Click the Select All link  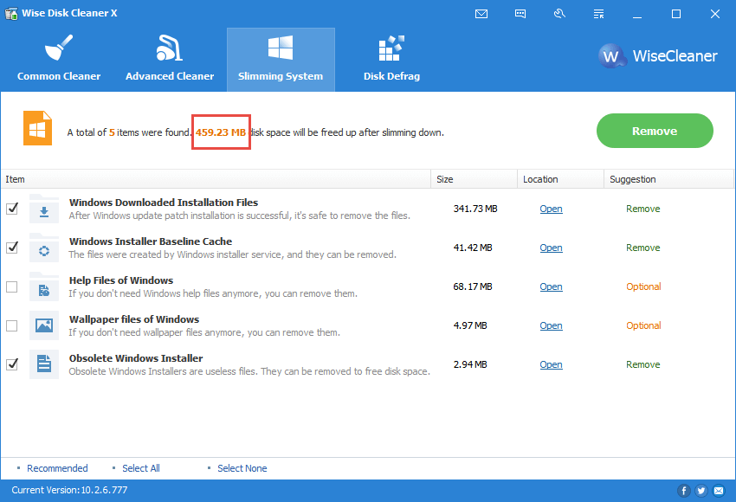(141, 468)
